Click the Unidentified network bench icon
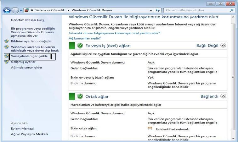This screenshot has height=142, width=238. [x=150, y=128]
